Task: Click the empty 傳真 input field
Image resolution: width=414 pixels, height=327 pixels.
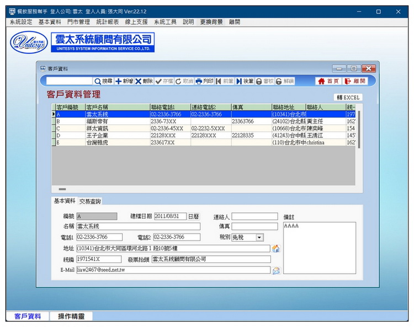Action: 255,226
